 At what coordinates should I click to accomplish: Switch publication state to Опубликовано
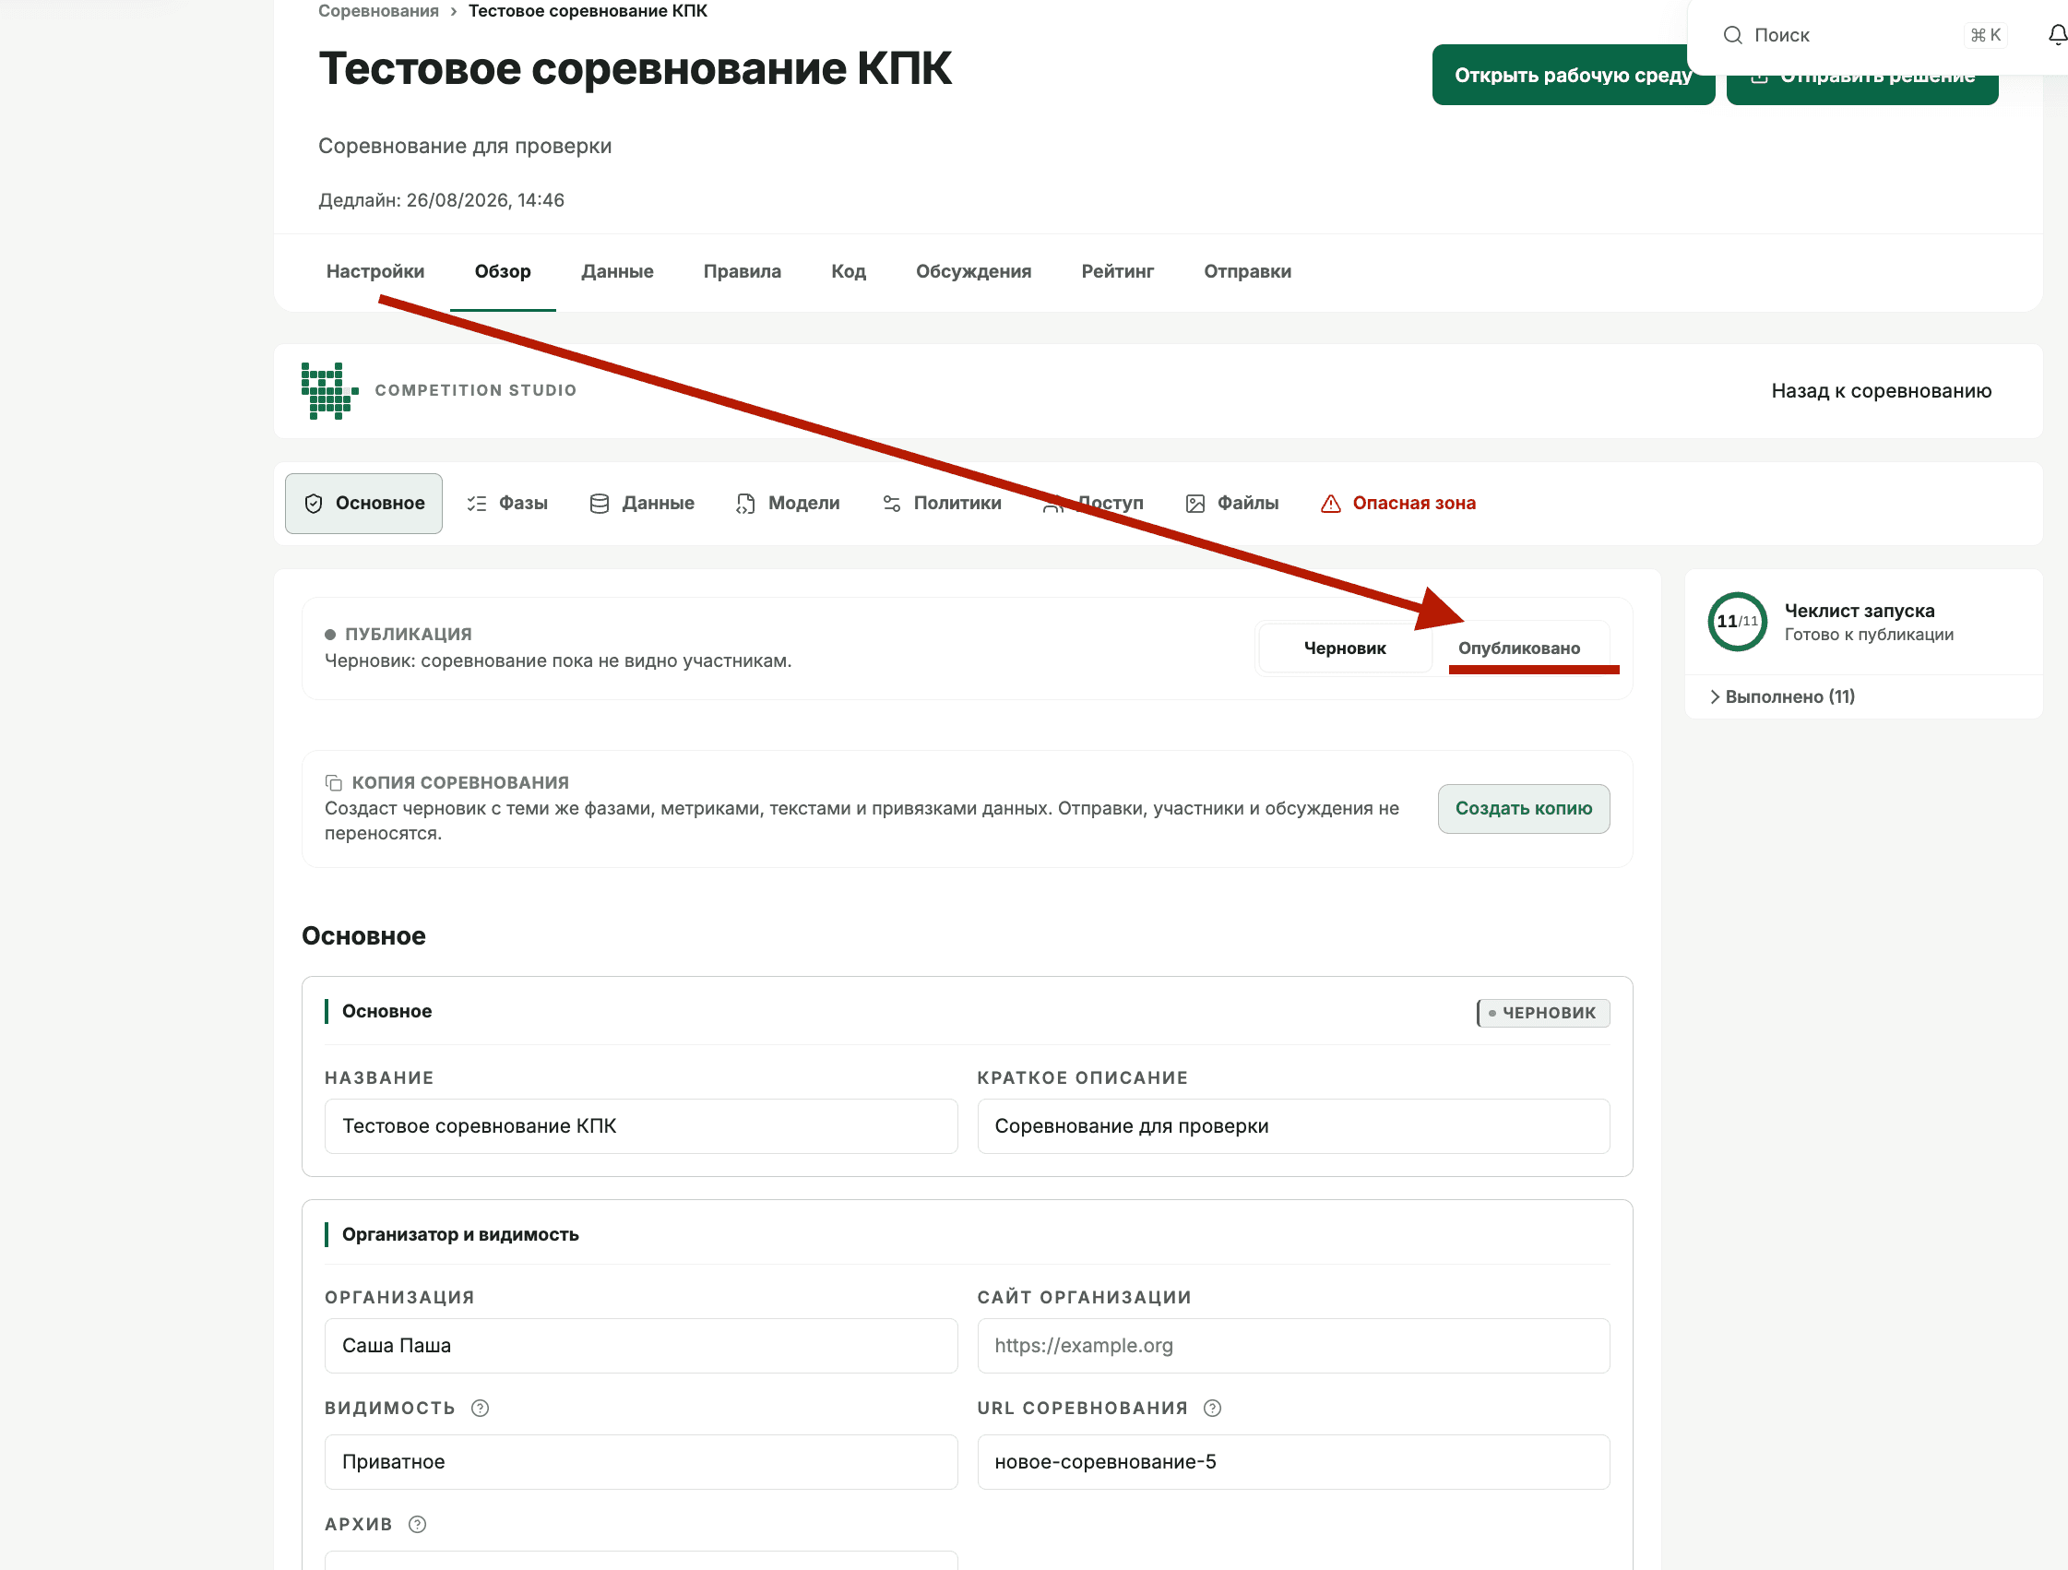pos(1519,648)
